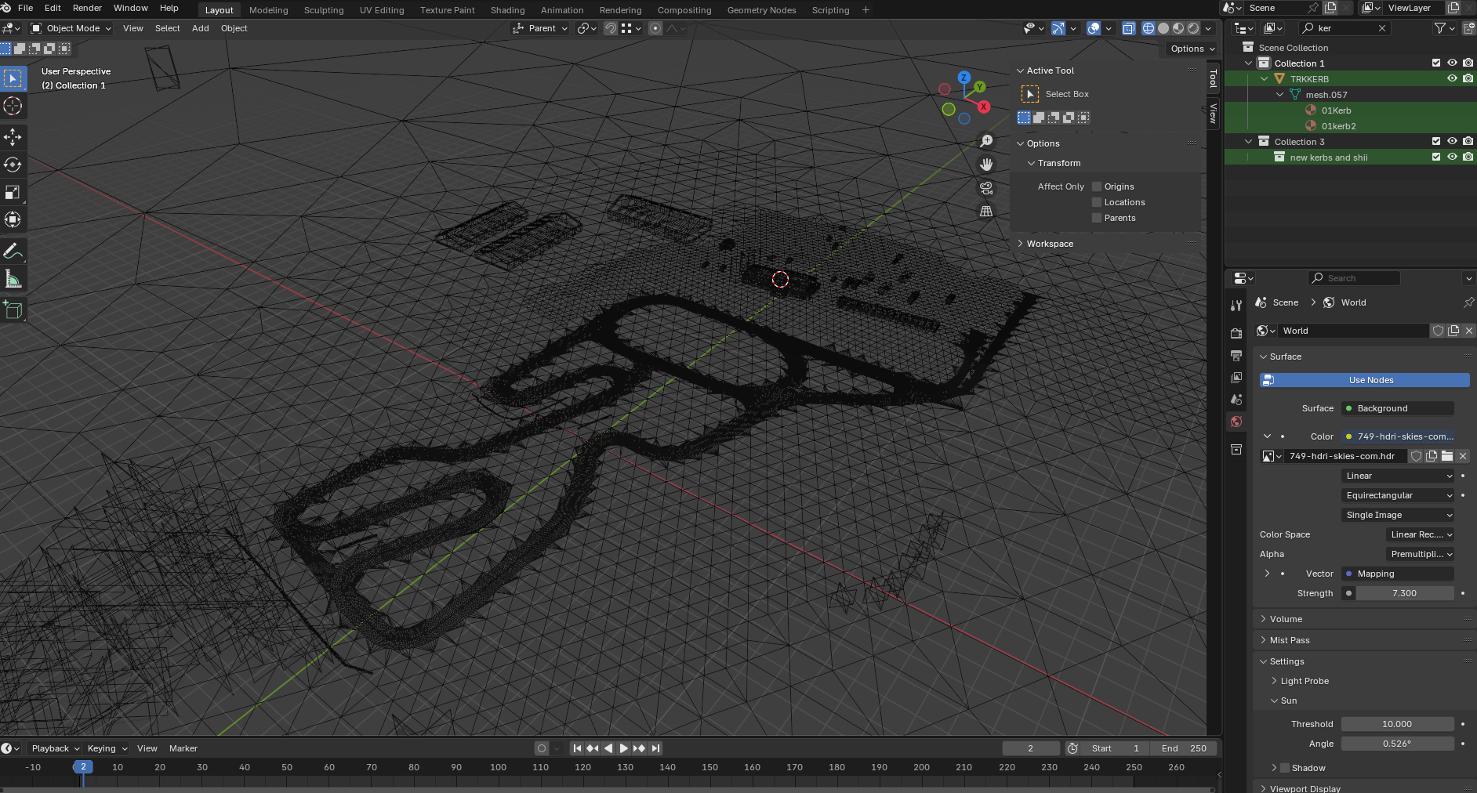Click the zoom viewport magnifier icon
The width and height of the screenshot is (1477, 793).
[986, 141]
